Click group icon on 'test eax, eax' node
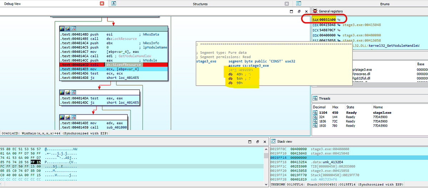 pyautogui.click(x=73, y=92)
